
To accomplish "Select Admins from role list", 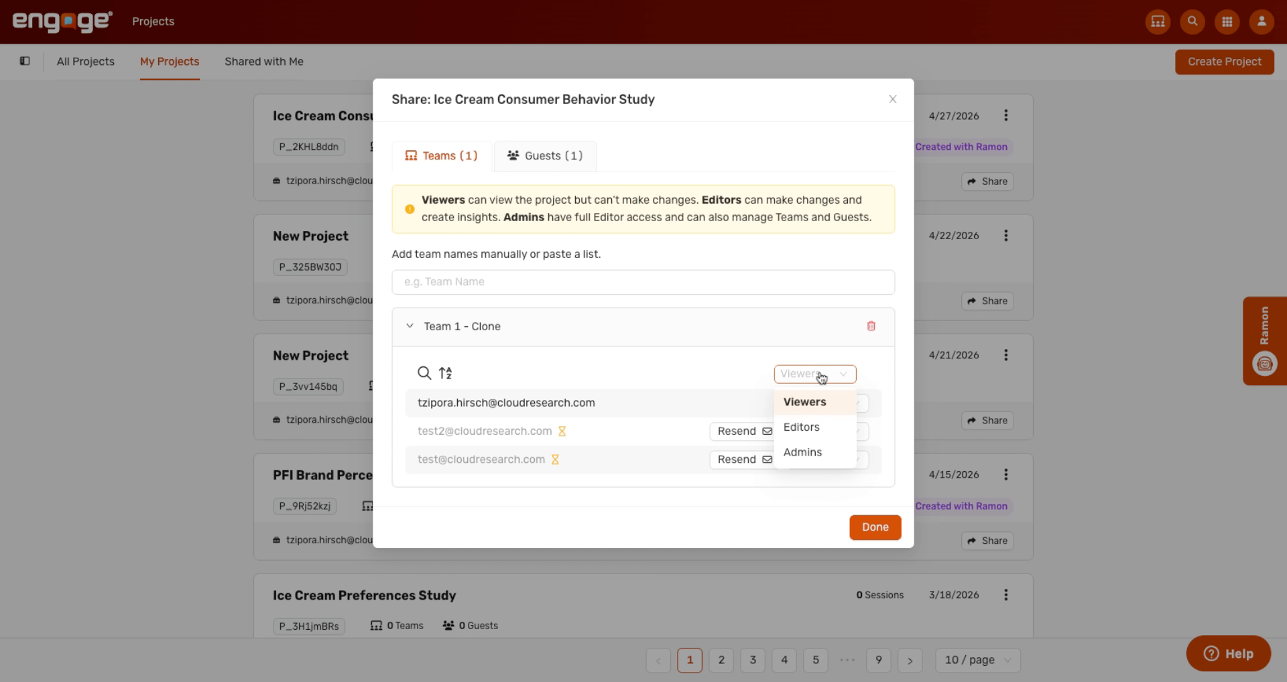I will (x=815, y=452).
